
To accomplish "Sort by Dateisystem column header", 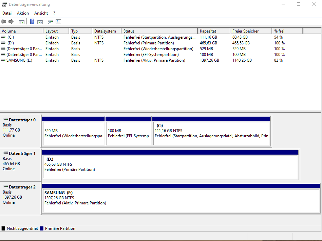I will [x=107, y=31].
